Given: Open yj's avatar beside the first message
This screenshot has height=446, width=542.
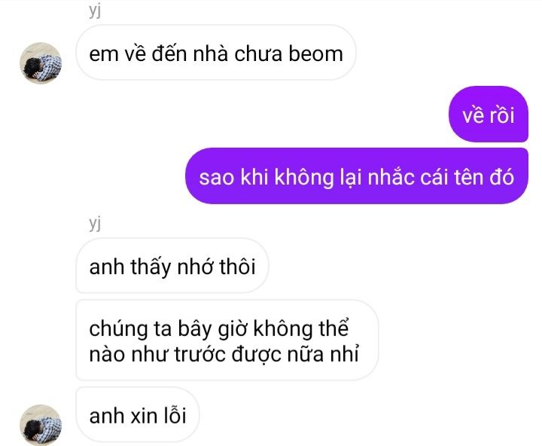Looking at the screenshot, I should point(41,63).
